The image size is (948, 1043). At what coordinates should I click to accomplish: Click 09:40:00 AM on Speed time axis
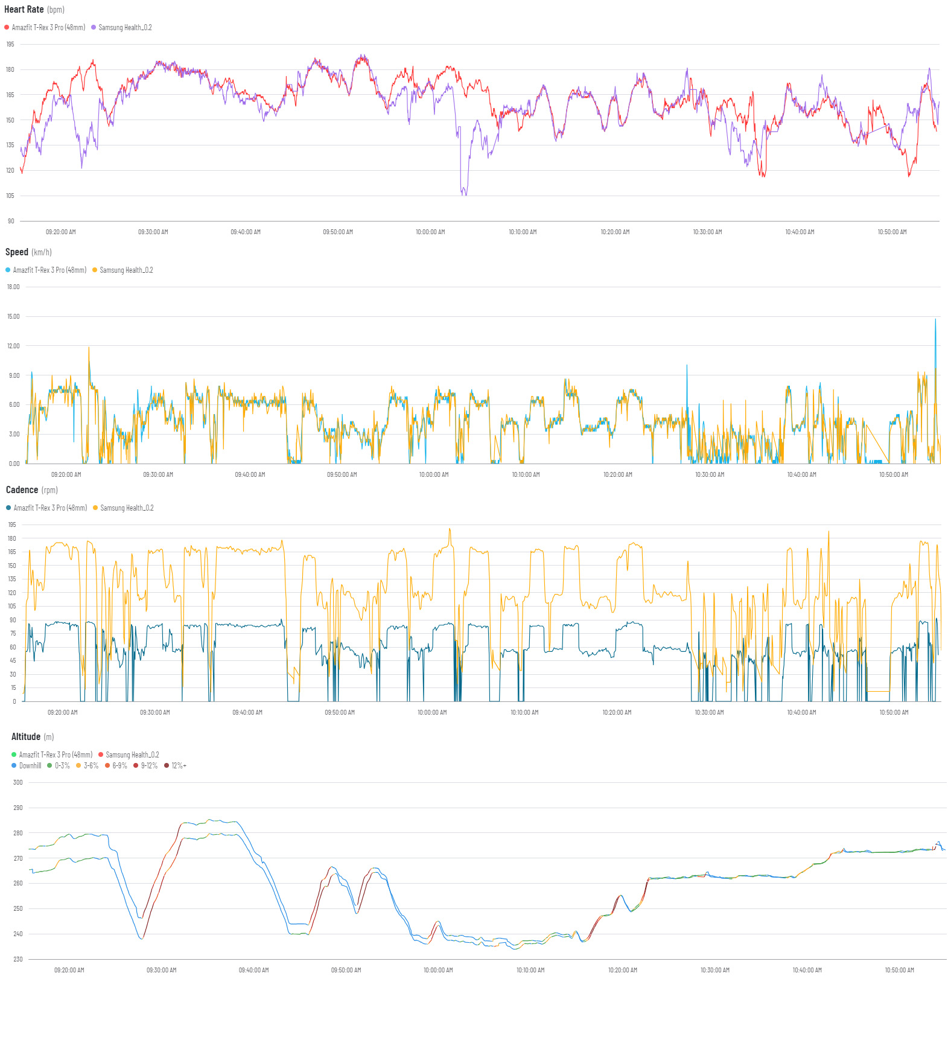coord(250,475)
